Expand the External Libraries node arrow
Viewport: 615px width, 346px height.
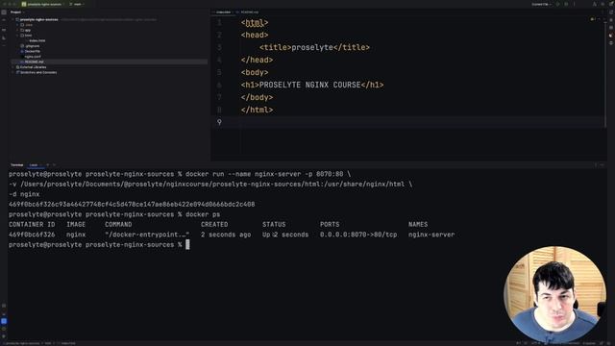12,67
